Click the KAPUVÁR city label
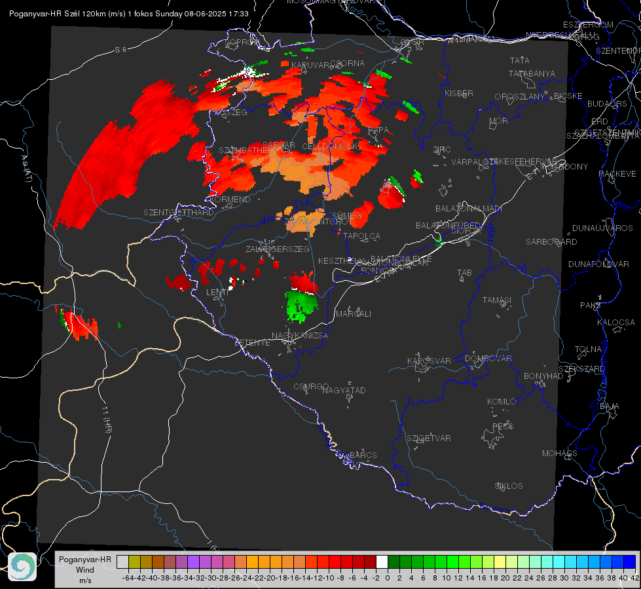The image size is (641, 589). (x=311, y=65)
